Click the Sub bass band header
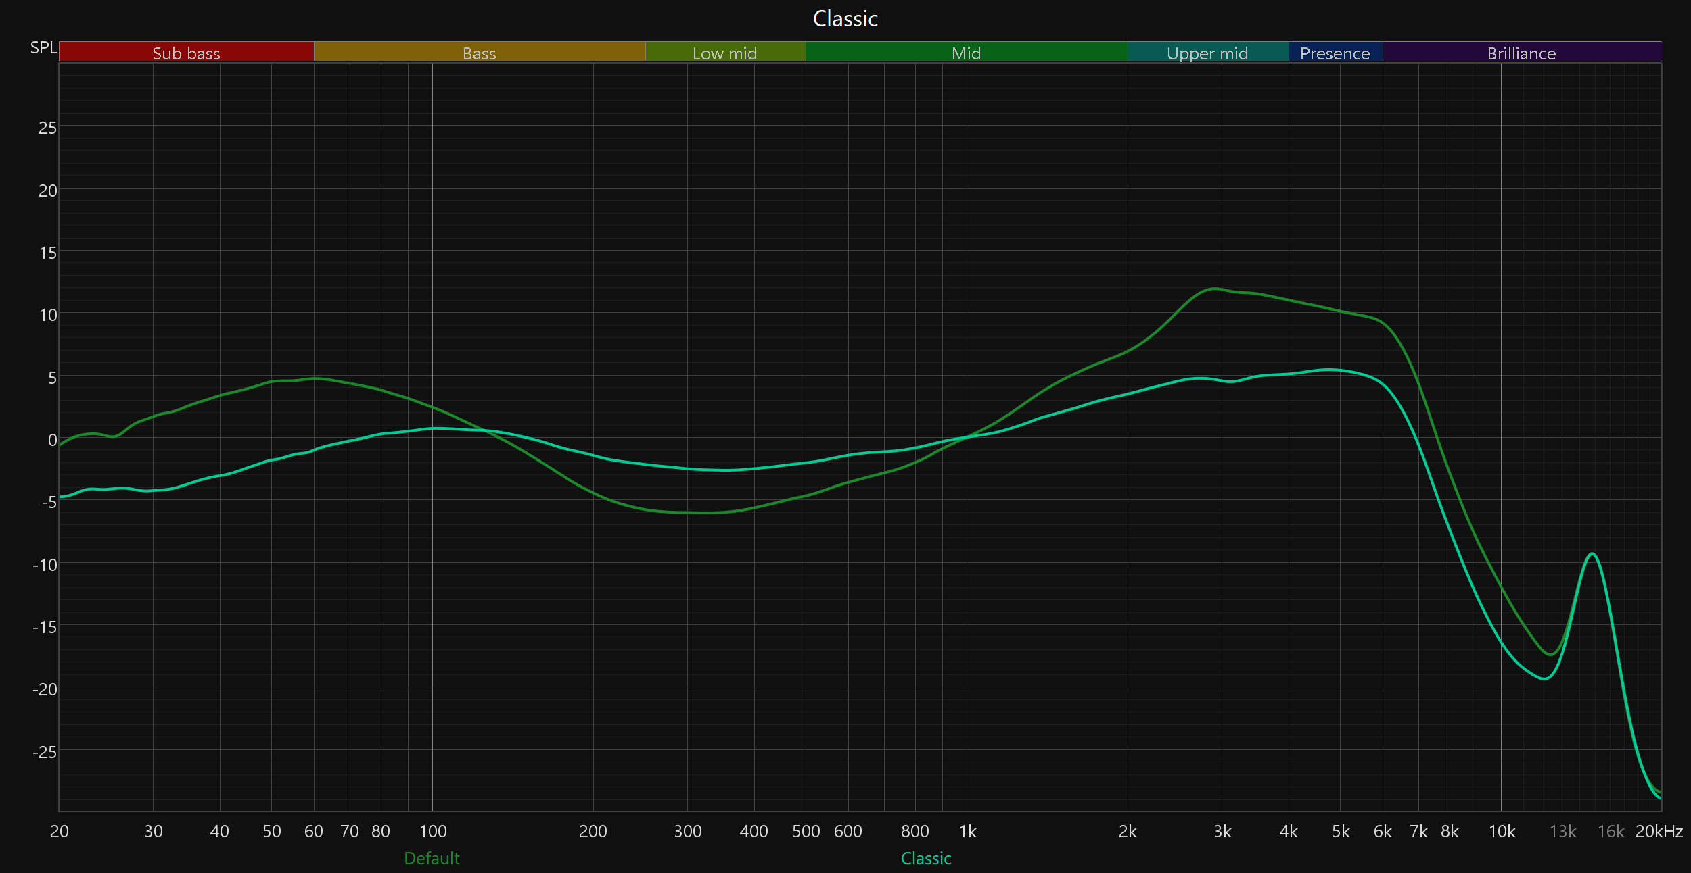The height and width of the screenshot is (873, 1691). coord(186,53)
